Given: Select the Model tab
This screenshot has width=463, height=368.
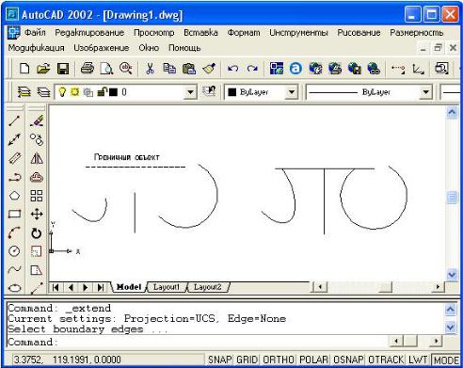Looking at the screenshot, I should [129, 287].
